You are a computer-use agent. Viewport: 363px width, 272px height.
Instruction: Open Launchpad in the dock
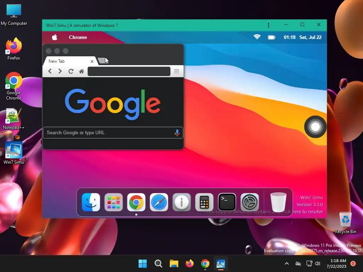[x=113, y=202]
